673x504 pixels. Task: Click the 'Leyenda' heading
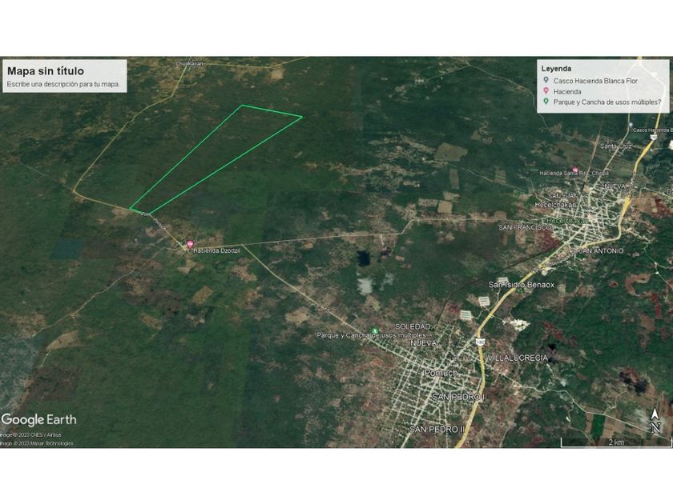(556, 69)
